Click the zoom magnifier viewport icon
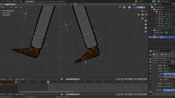The height and width of the screenshot is (98, 175). [x=145, y=21]
